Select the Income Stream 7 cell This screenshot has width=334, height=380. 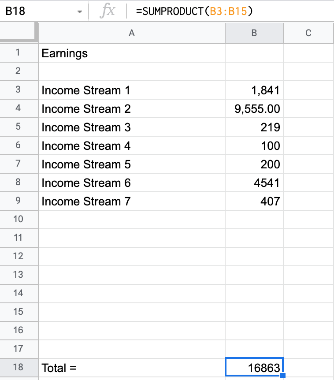point(131,201)
